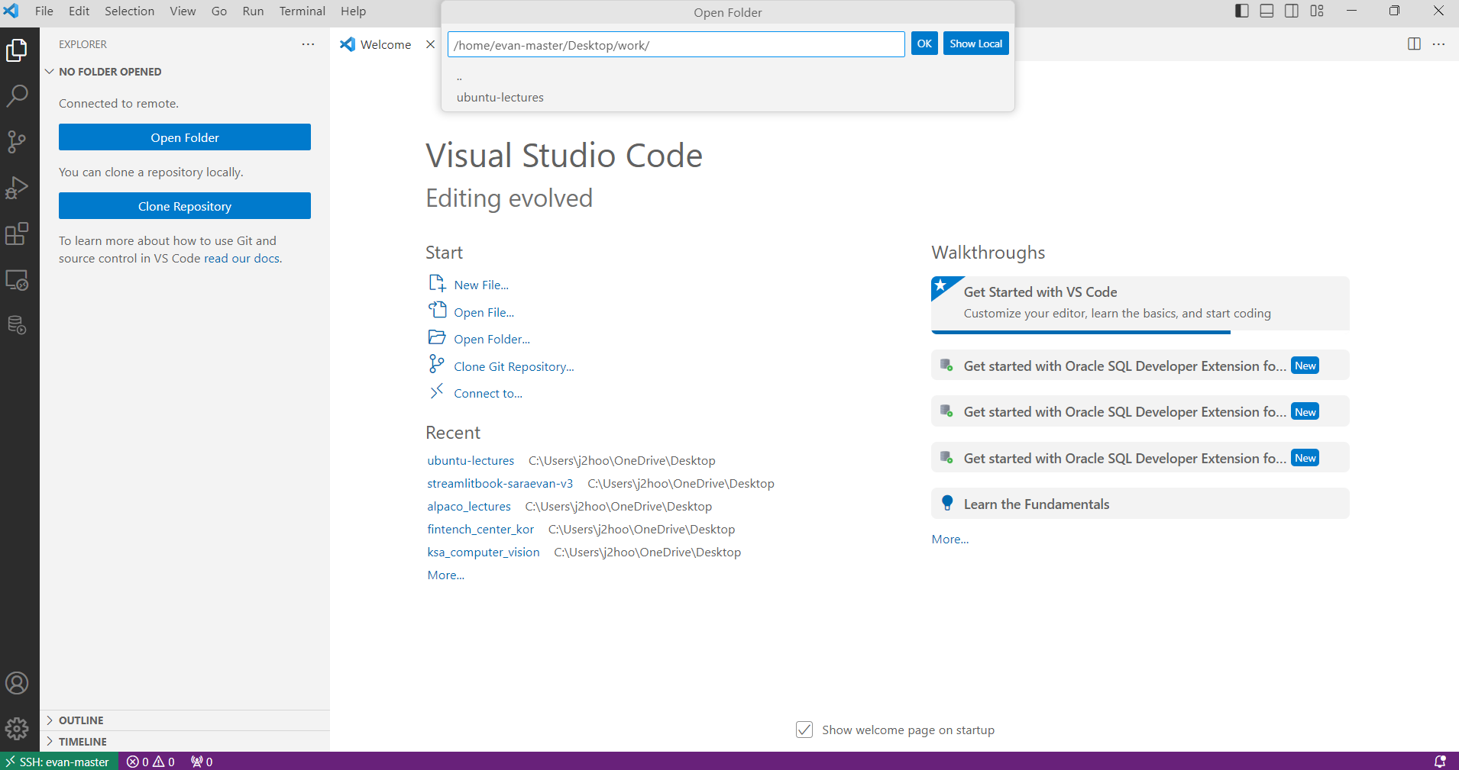
Task: Click the folder path input field
Action: point(676,44)
